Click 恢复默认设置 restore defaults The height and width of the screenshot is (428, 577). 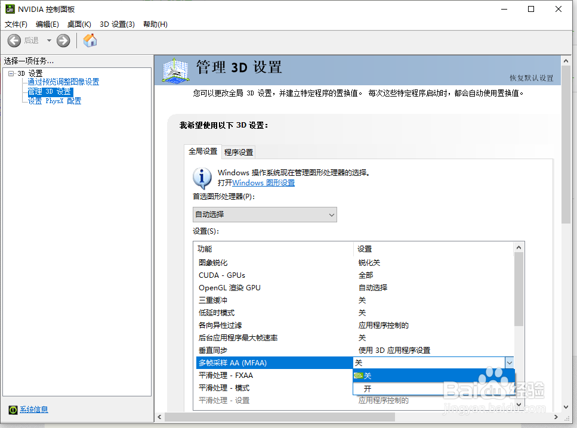(x=532, y=78)
